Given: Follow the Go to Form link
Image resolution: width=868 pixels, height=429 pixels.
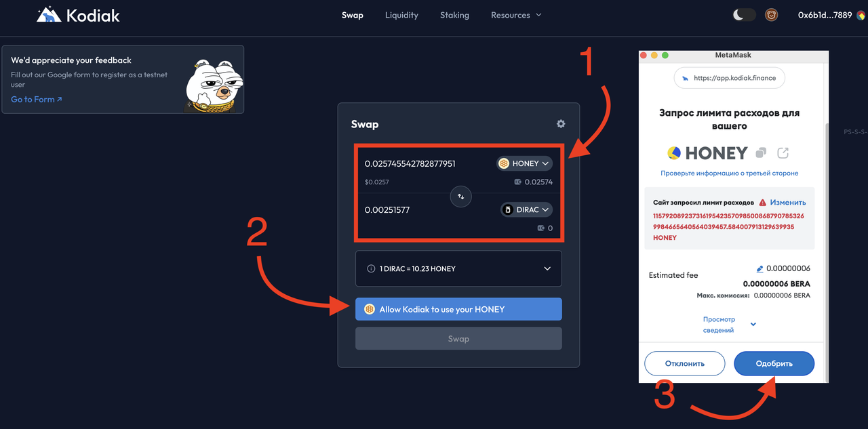Looking at the screenshot, I should (x=37, y=100).
